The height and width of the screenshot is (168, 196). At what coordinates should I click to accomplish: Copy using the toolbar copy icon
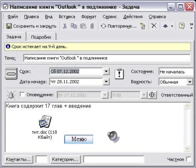[74, 26]
